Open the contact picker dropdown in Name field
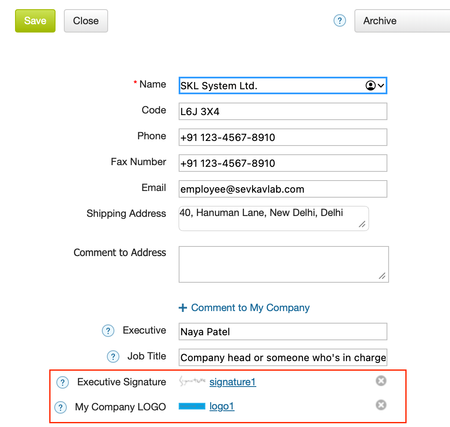The width and height of the screenshot is (450, 427). (x=375, y=85)
